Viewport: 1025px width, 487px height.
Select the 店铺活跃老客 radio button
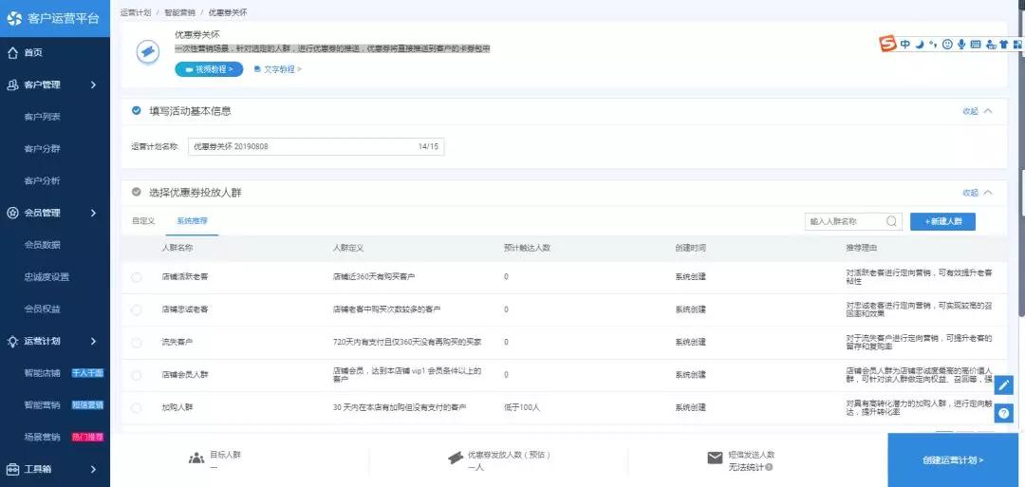pos(136,277)
